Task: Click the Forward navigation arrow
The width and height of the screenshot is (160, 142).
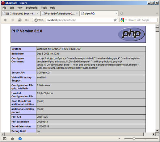Action: (12, 20)
